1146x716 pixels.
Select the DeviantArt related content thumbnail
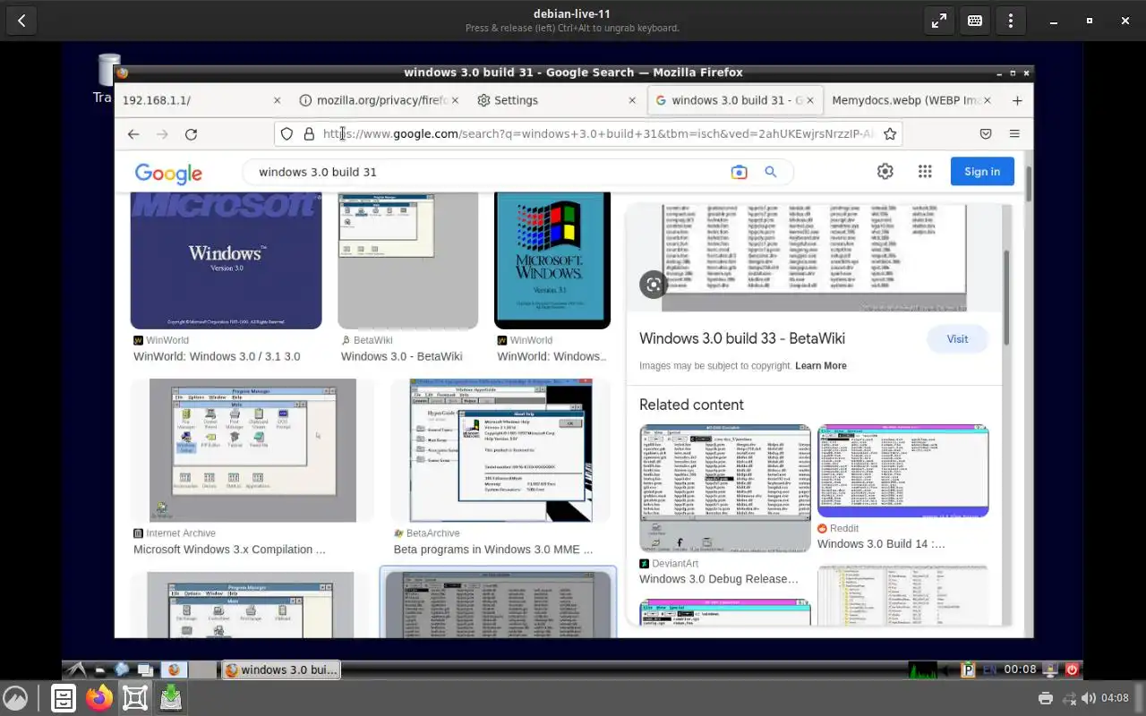tap(725, 489)
